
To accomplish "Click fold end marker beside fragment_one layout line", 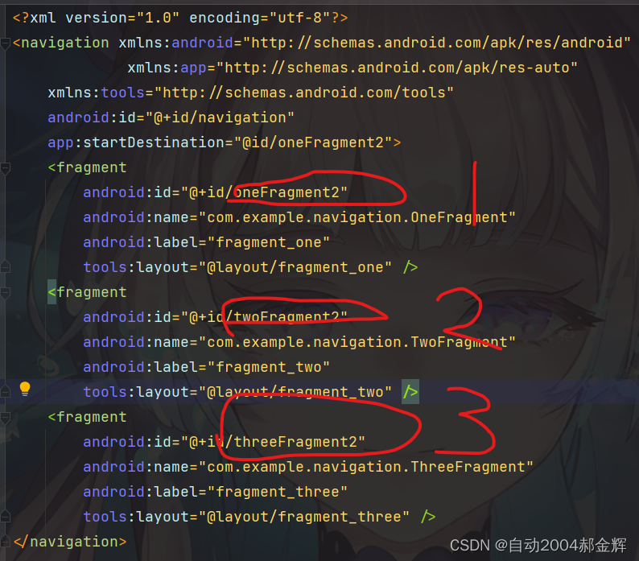I will click(x=5, y=267).
